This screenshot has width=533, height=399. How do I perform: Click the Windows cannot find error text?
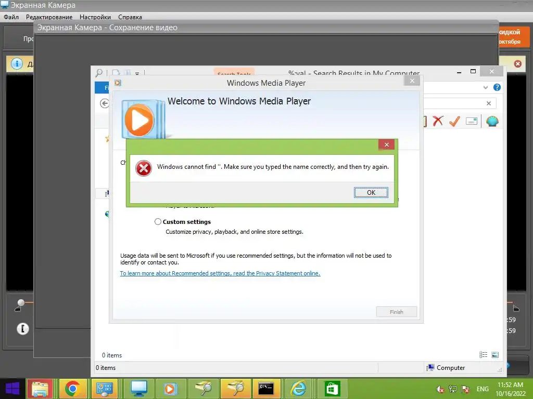(x=273, y=167)
